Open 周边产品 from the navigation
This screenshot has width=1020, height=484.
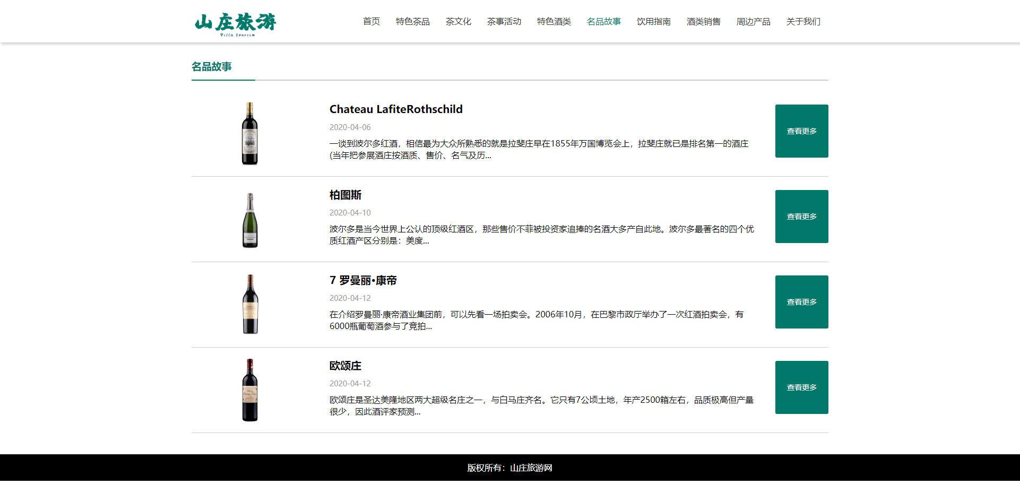754,22
